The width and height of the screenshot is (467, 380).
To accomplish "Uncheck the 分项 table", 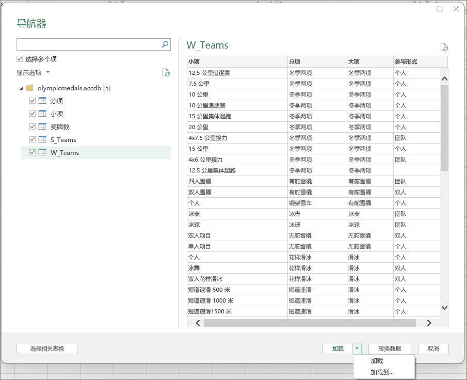I will 33,101.
